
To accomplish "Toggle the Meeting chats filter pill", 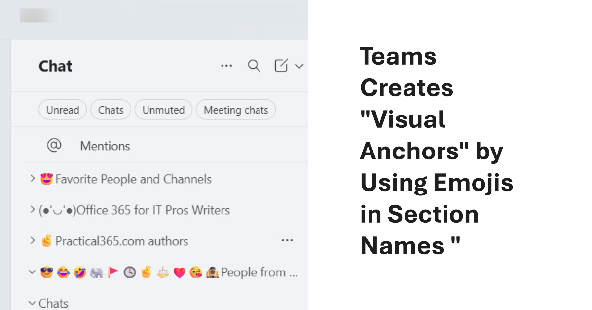I will point(236,110).
